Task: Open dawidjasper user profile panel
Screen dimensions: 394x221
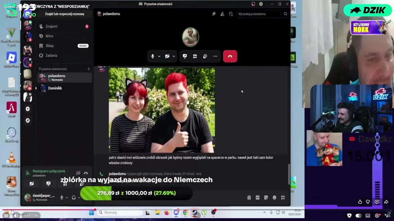Action: 40,197
